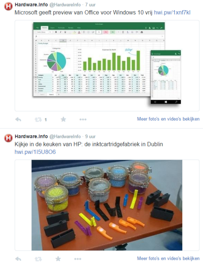Click Meer foto's en video's bekijken under HP tweet
This screenshot has width=203, height=266.
click(168, 258)
